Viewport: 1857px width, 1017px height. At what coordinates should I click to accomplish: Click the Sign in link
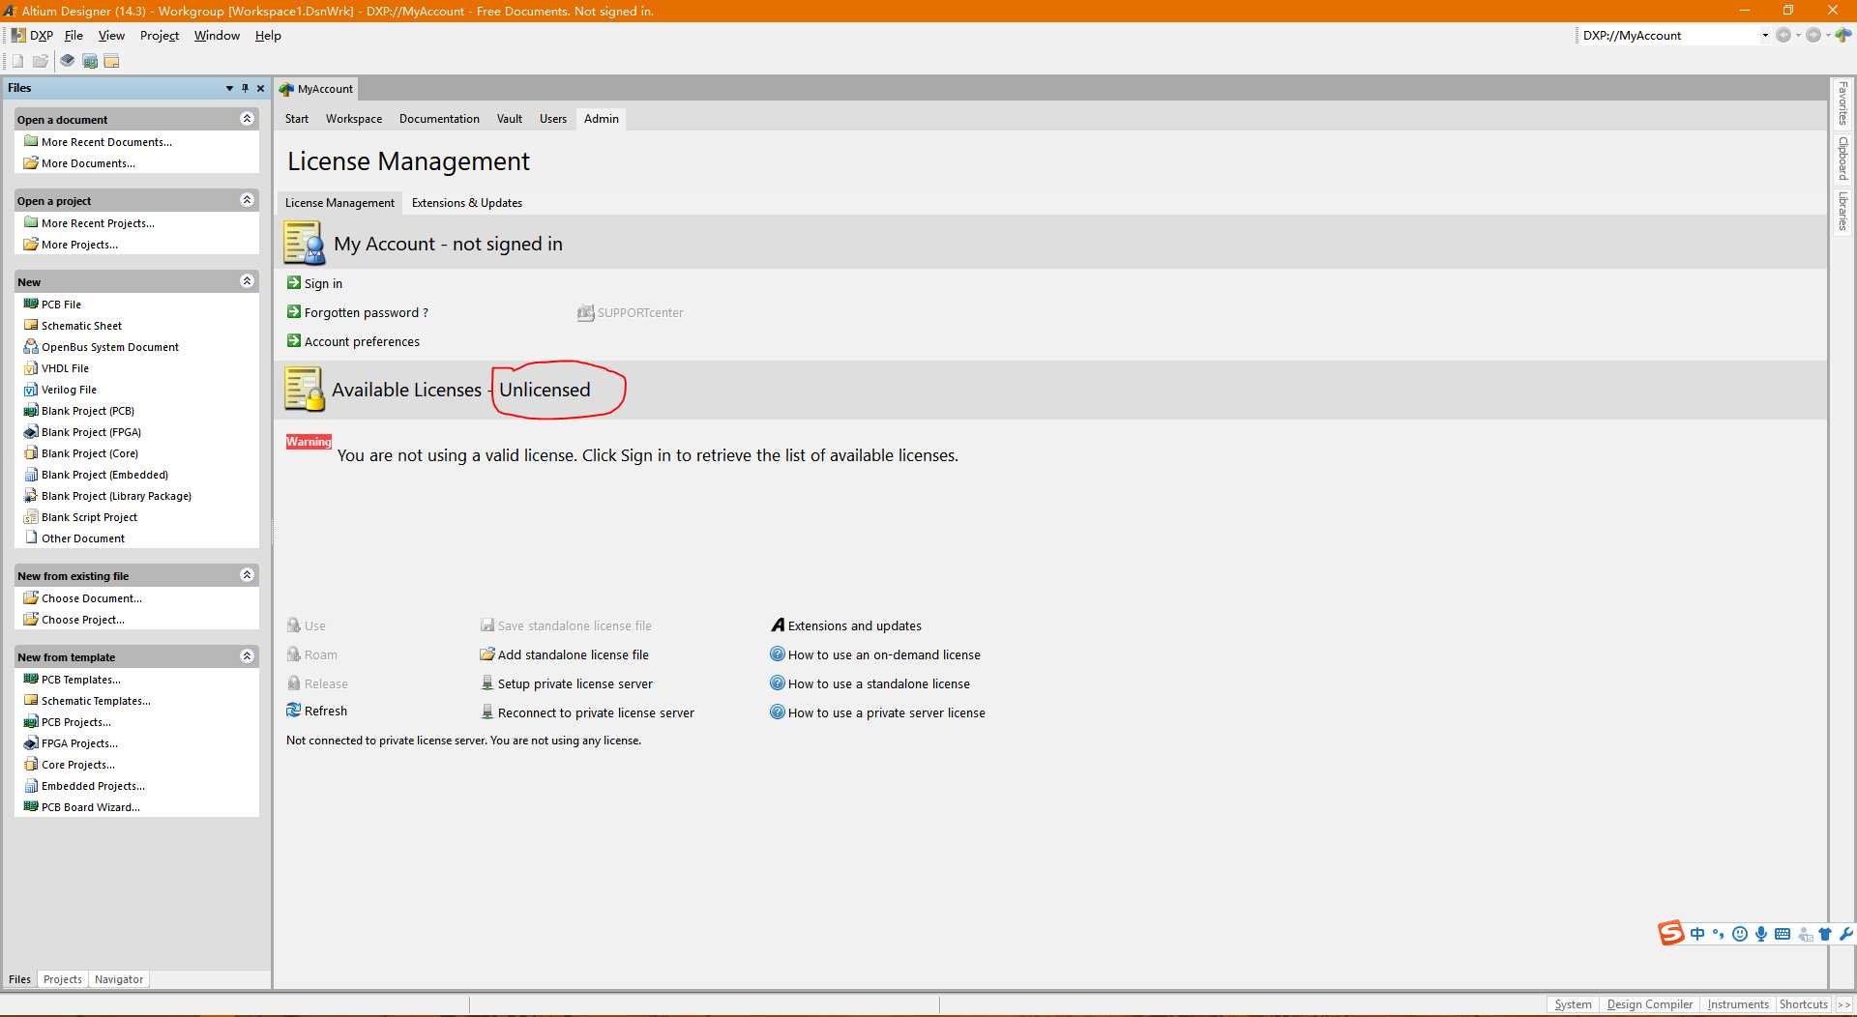pos(323,283)
